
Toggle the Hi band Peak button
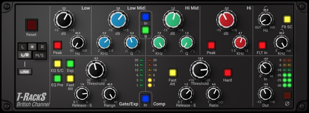coord(211,45)
